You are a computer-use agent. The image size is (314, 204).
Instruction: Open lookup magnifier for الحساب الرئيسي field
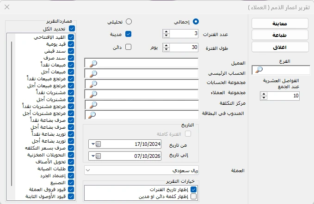[93, 74]
